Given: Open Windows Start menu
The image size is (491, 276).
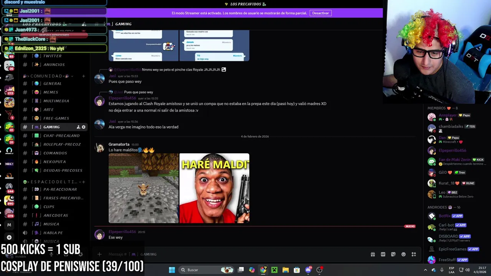Looking at the screenshot, I should click(x=172, y=270).
